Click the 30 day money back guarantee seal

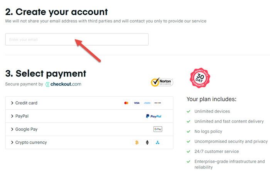click(200, 78)
